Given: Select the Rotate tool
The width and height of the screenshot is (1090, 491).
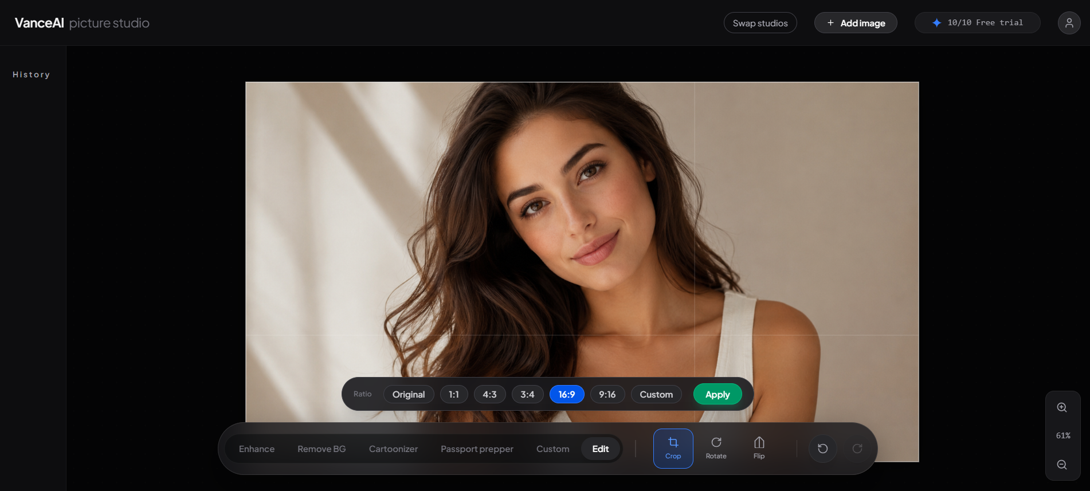Looking at the screenshot, I should 716,448.
